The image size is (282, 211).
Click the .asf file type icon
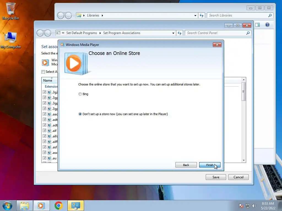tap(49, 147)
